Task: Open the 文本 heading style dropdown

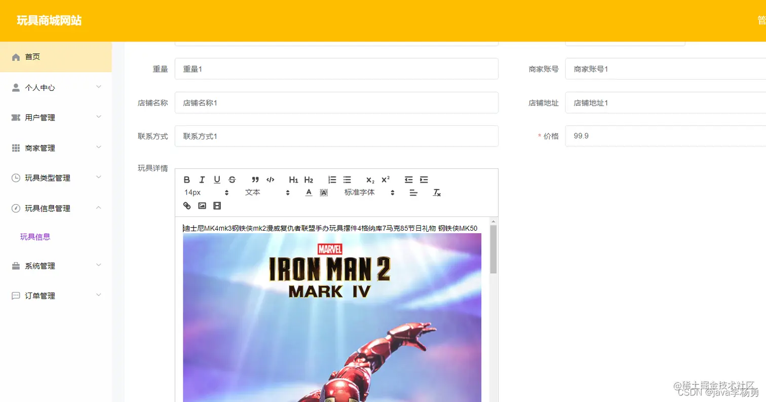Action: click(x=267, y=193)
